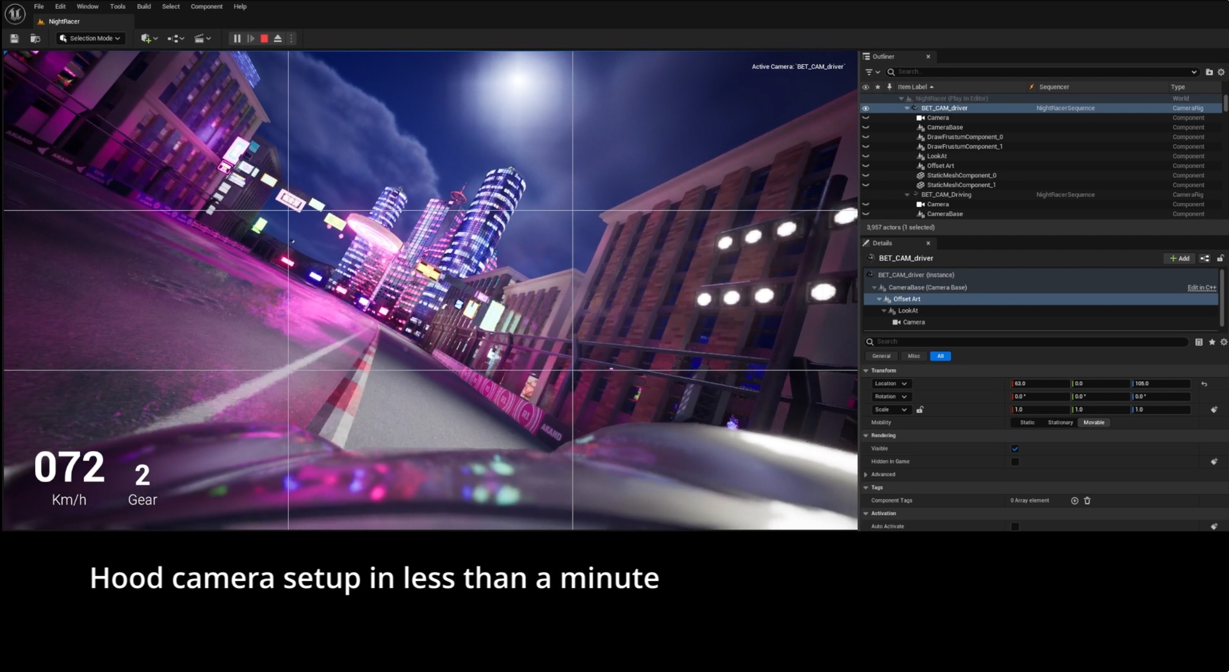This screenshot has width=1229, height=672.
Task: Collapse the BET_CAM_Driving tree item
Action: point(907,195)
